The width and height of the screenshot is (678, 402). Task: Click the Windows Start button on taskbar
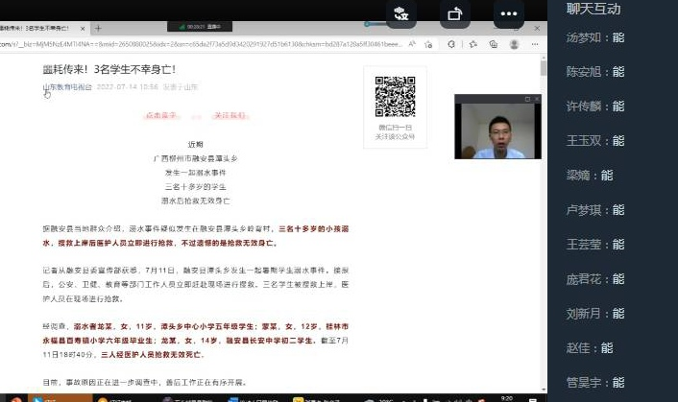point(8,397)
